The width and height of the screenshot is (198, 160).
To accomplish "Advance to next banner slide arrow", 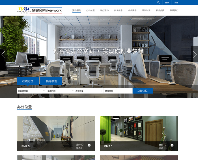I will pos(194,54).
